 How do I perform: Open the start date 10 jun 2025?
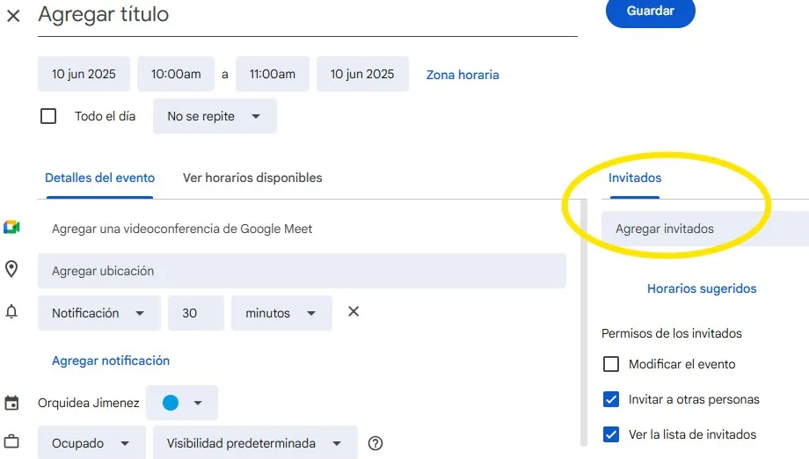pyautogui.click(x=84, y=74)
